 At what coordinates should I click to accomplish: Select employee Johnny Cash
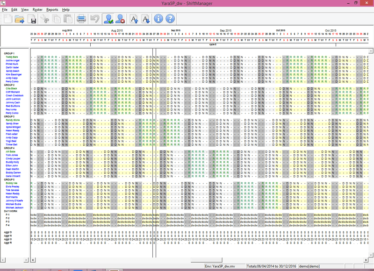(13, 102)
